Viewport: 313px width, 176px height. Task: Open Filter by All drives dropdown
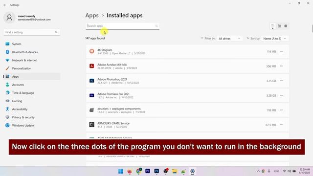click(x=229, y=39)
